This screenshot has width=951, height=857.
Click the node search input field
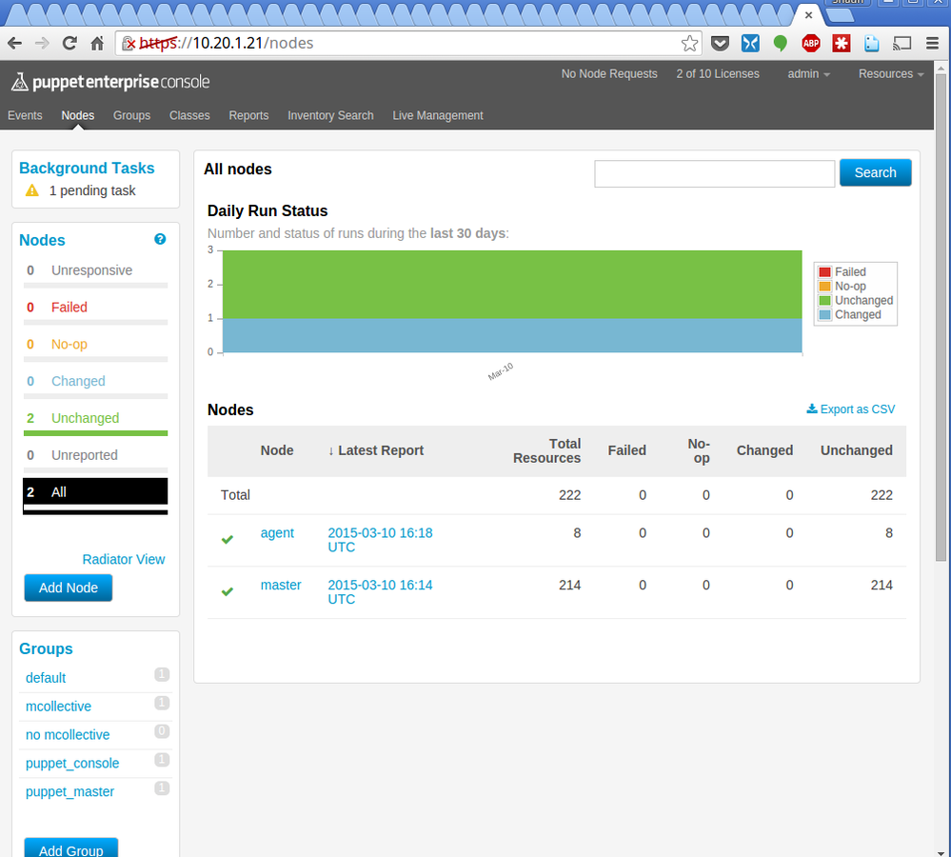pos(715,174)
